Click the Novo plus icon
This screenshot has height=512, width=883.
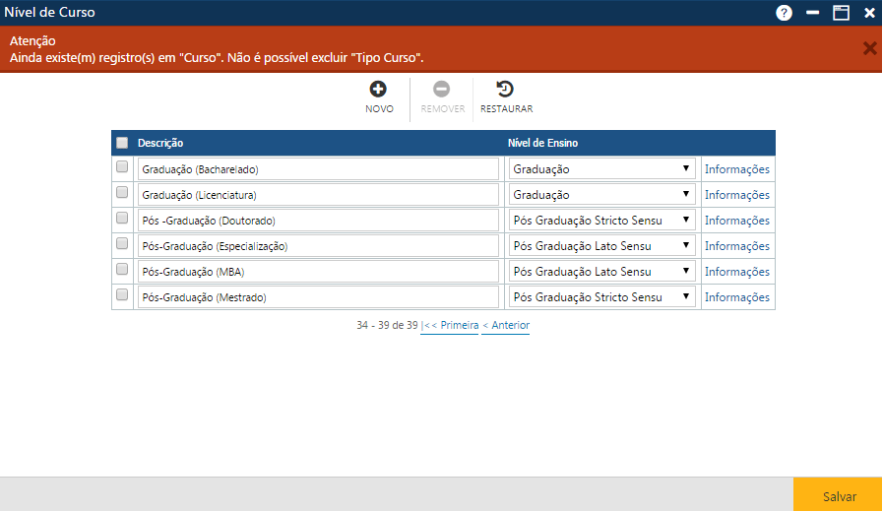click(x=379, y=90)
